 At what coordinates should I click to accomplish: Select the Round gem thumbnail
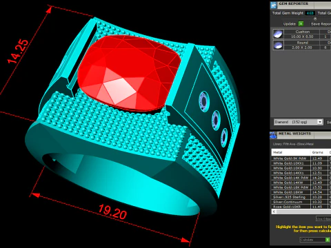pos(278,45)
